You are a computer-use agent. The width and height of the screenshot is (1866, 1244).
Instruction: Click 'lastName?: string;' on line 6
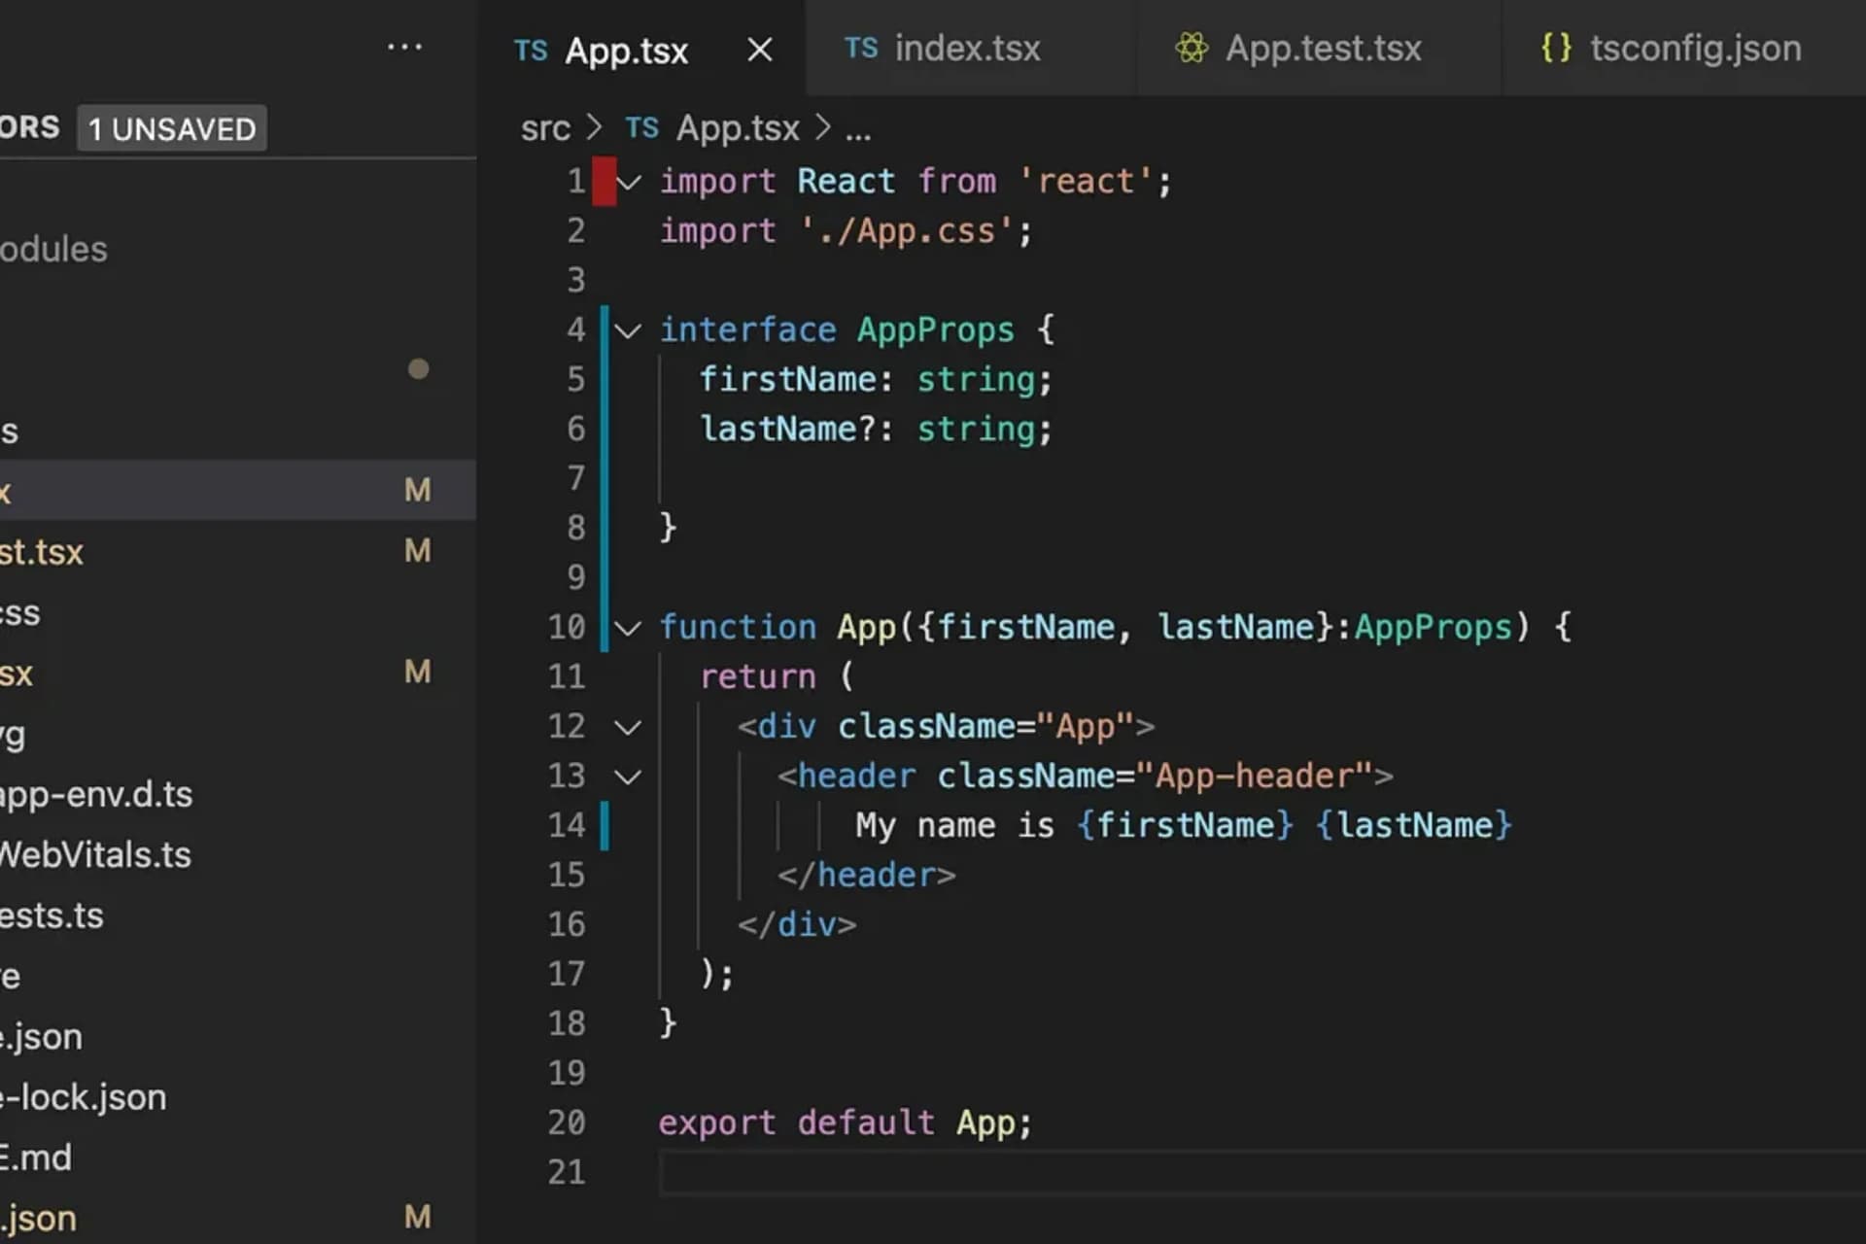tap(876, 429)
